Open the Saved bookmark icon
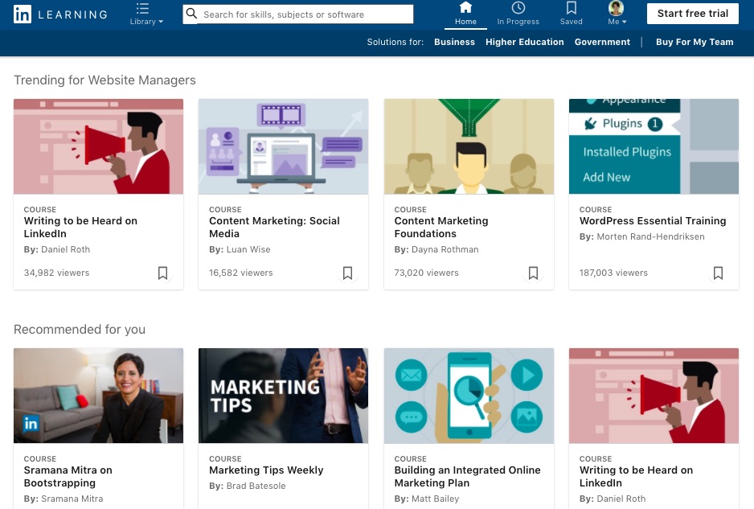Viewport: 754px width, 509px height. point(571,8)
